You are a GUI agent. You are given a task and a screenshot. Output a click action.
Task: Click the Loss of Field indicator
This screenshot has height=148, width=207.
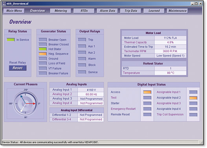(43, 63)
